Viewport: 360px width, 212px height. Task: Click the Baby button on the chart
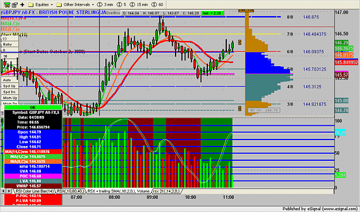coord(10,44)
